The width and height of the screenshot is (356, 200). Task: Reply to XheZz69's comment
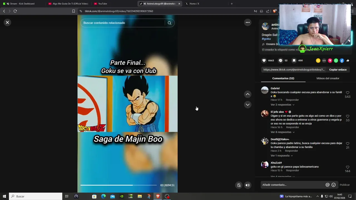pos(292,171)
